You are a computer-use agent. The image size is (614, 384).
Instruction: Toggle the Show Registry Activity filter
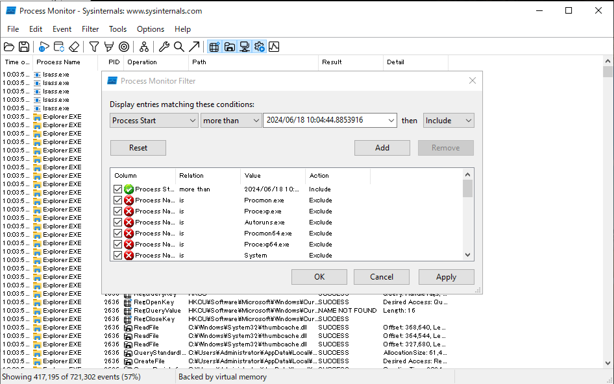tap(214, 46)
